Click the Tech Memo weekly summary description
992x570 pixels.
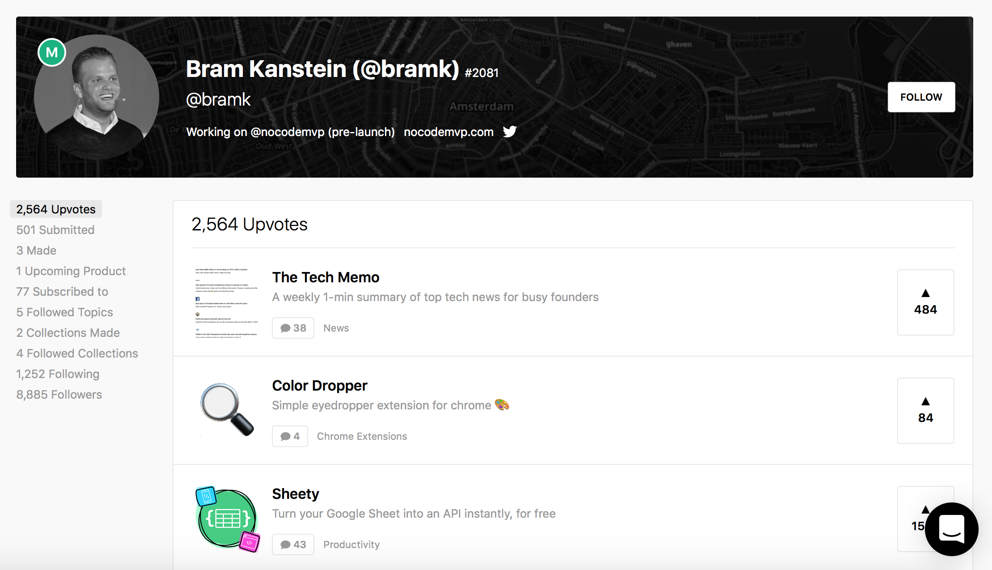435,297
